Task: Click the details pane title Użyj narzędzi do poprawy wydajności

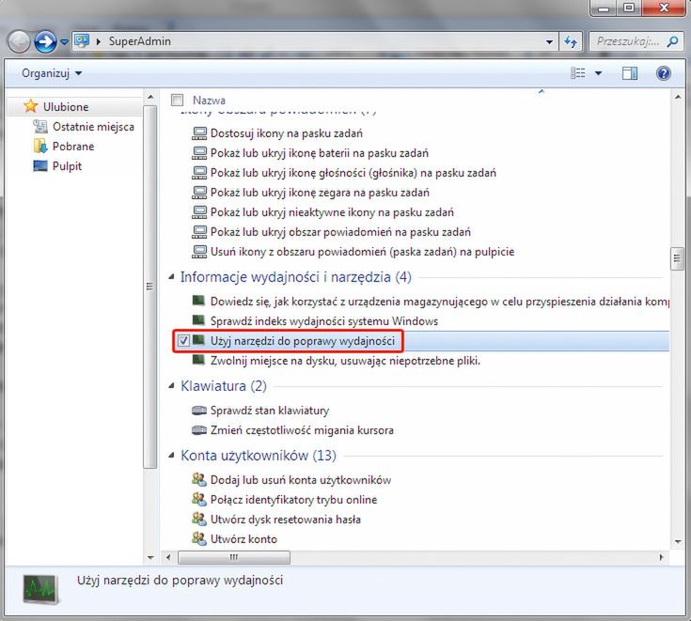Action: pyautogui.click(x=180, y=581)
